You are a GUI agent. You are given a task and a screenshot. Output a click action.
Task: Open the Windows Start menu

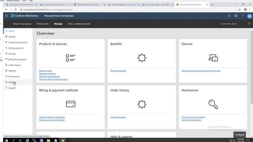point(6,140)
